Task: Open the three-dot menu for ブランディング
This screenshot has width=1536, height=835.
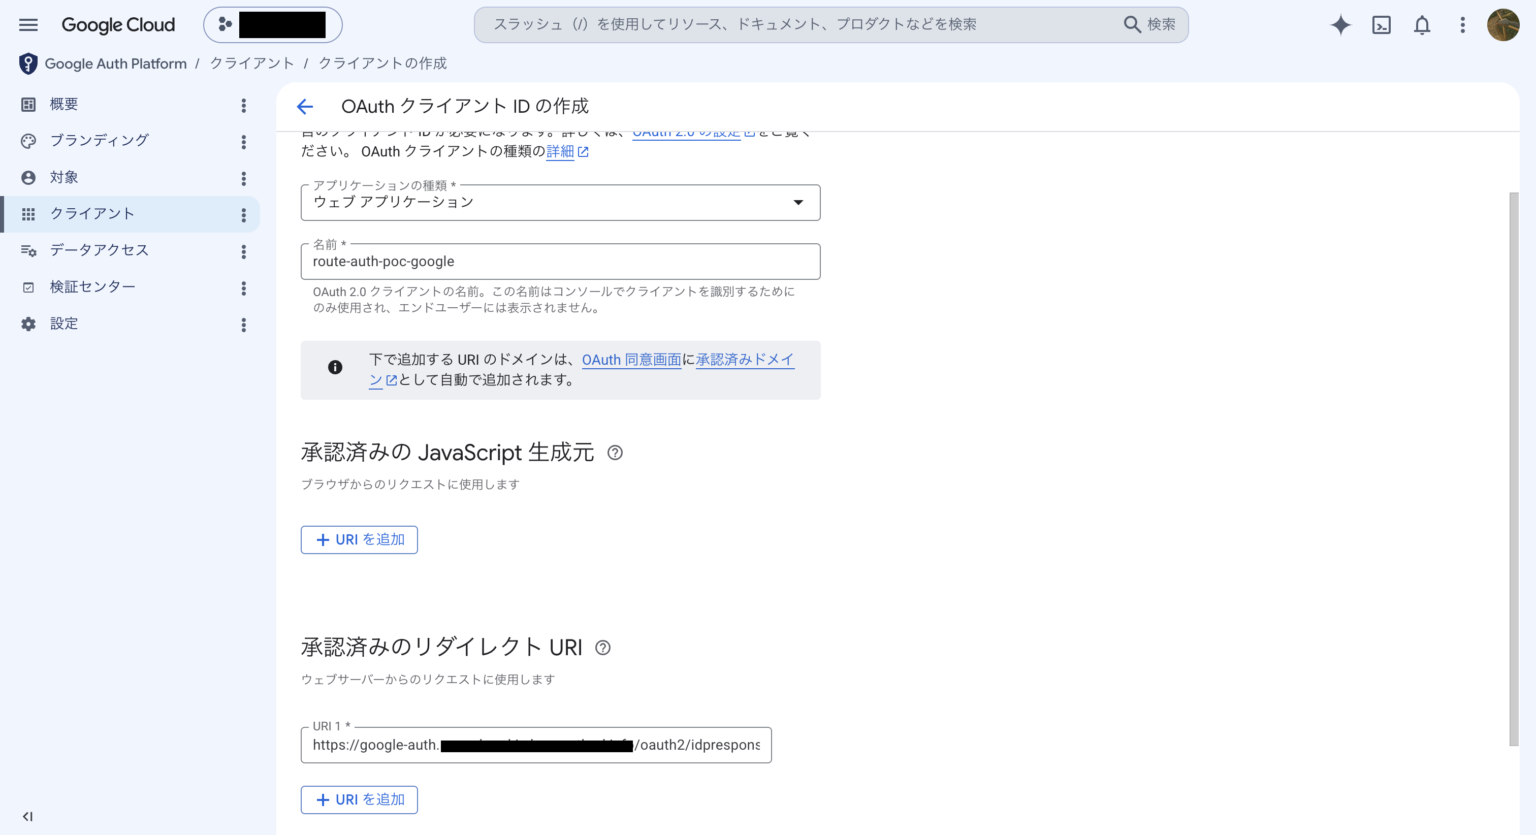Action: [243, 142]
